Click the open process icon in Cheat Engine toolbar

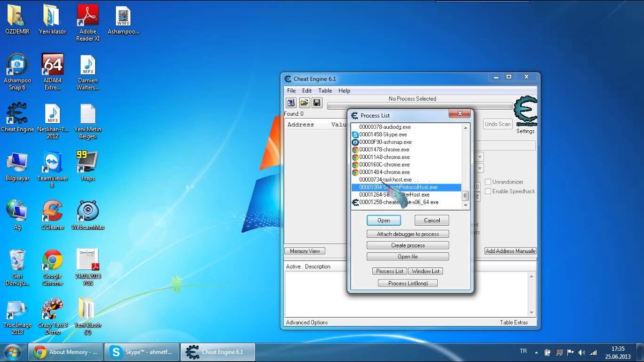click(291, 103)
